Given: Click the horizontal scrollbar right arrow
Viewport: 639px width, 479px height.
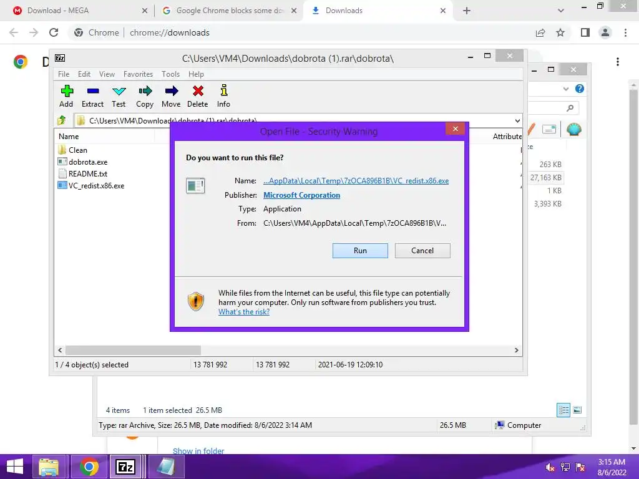Looking at the screenshot, I should [516, 351].
